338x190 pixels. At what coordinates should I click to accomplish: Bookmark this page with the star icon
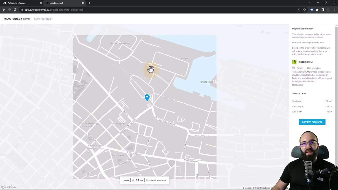304,10
